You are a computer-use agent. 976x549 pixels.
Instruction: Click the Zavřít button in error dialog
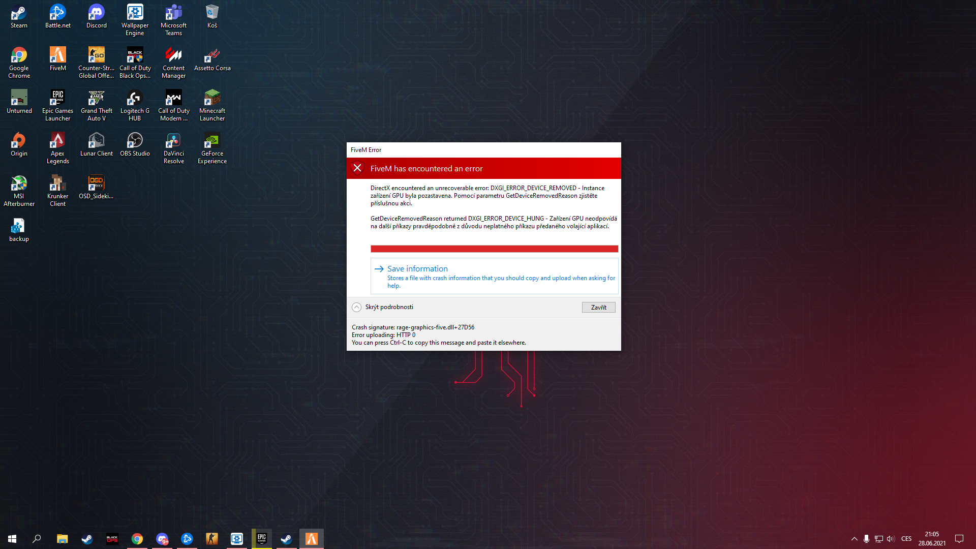coord(598,307)
